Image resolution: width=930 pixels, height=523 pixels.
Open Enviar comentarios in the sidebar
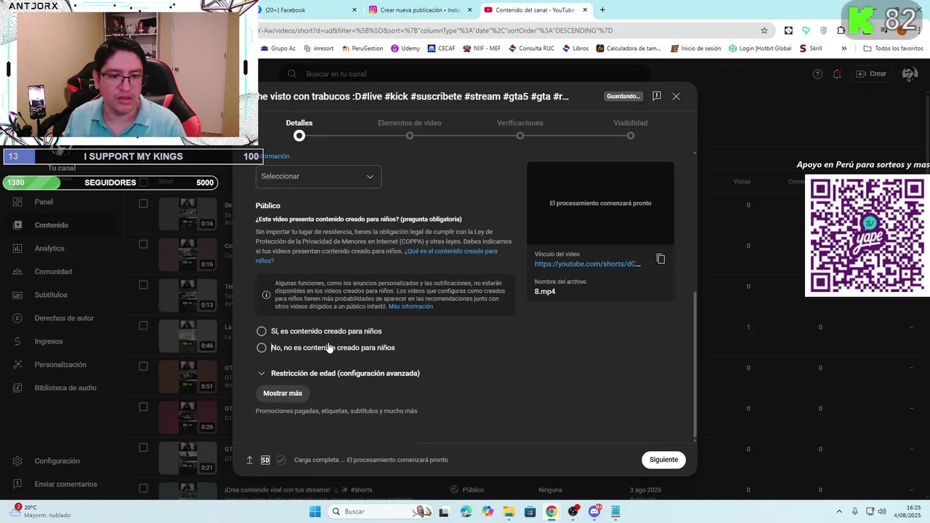coord(65,485)
